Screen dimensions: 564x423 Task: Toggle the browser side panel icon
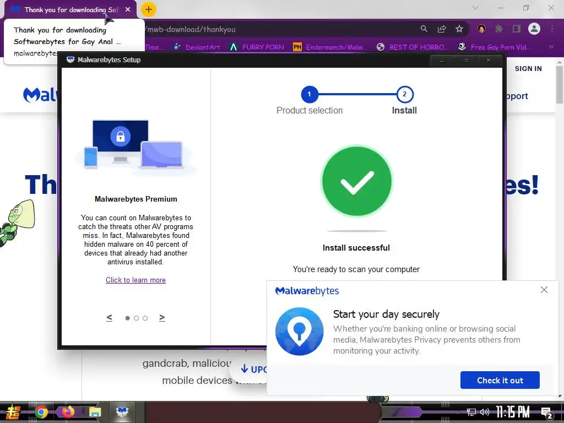click(x=517, y=29)
